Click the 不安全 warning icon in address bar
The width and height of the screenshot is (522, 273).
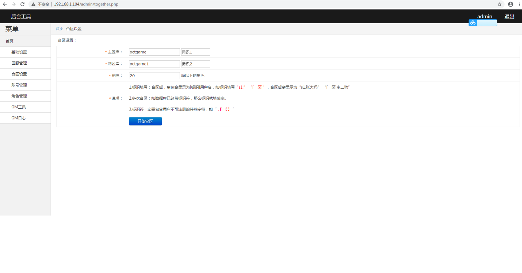coord(33,4)
